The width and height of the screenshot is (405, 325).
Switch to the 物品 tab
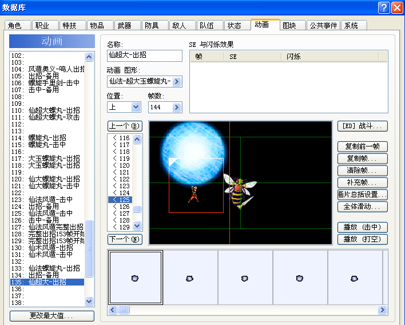pyautogui.click(x=100, y=25)
